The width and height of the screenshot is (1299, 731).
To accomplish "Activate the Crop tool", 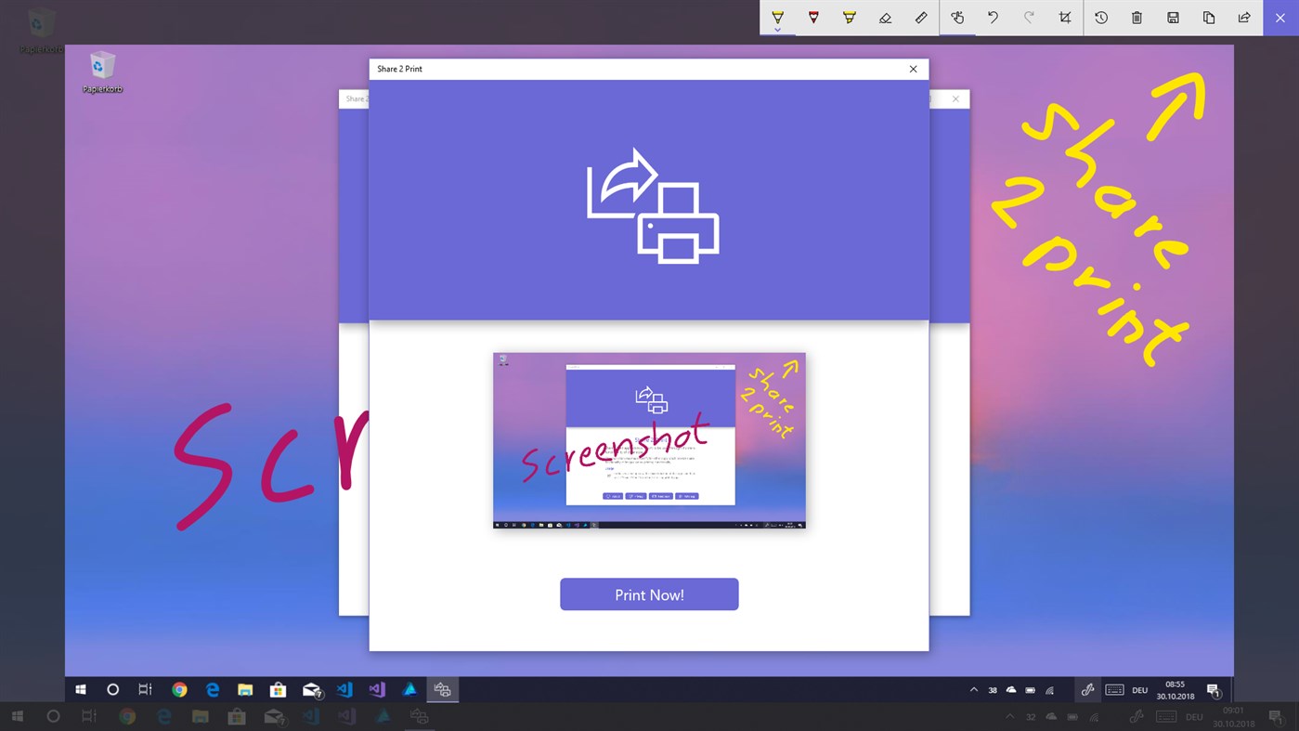I will click(x=1064, y=17).
